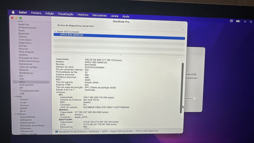Select Memória in the sidebar

point(24,70)
